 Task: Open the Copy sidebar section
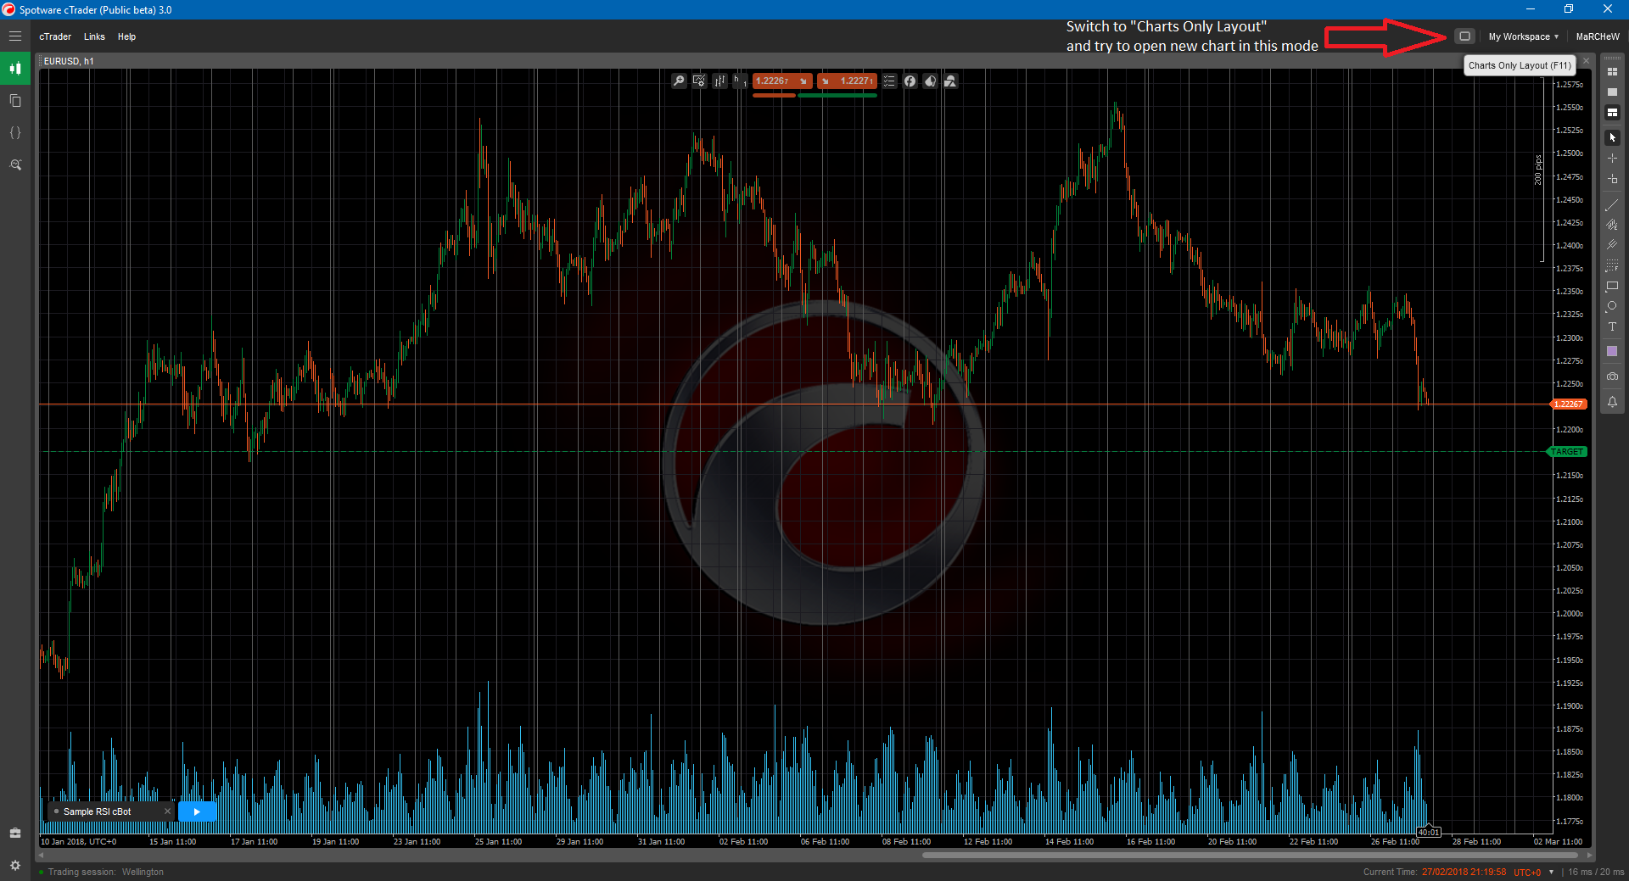pos(15,101)
